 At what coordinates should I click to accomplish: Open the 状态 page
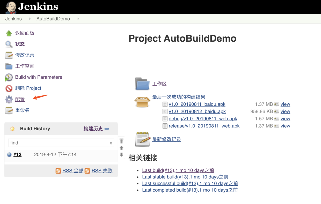20,44
